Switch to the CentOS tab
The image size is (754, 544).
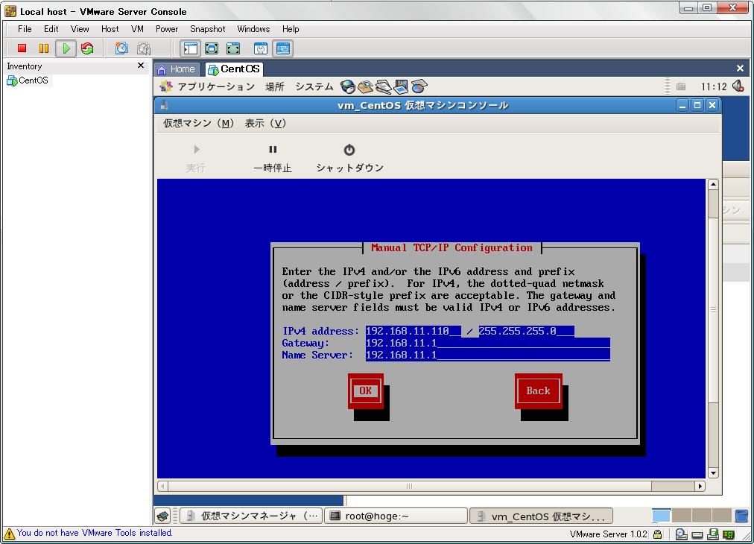pyautogui.click(x=234, y=69)
